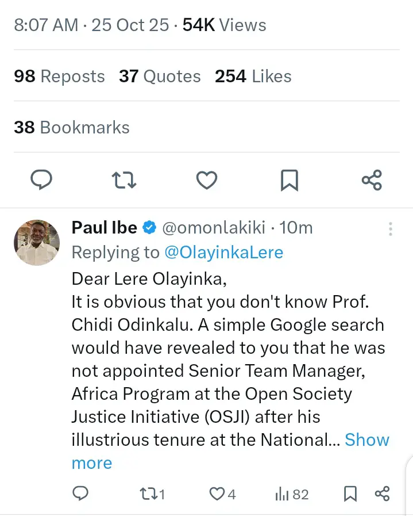Repost Paul Ibe's reply
Image resolution: width=413 pixels, height=516 pixels.
pos(153,494)
